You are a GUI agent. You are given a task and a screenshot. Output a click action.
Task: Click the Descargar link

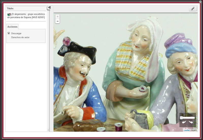[16, 33]
